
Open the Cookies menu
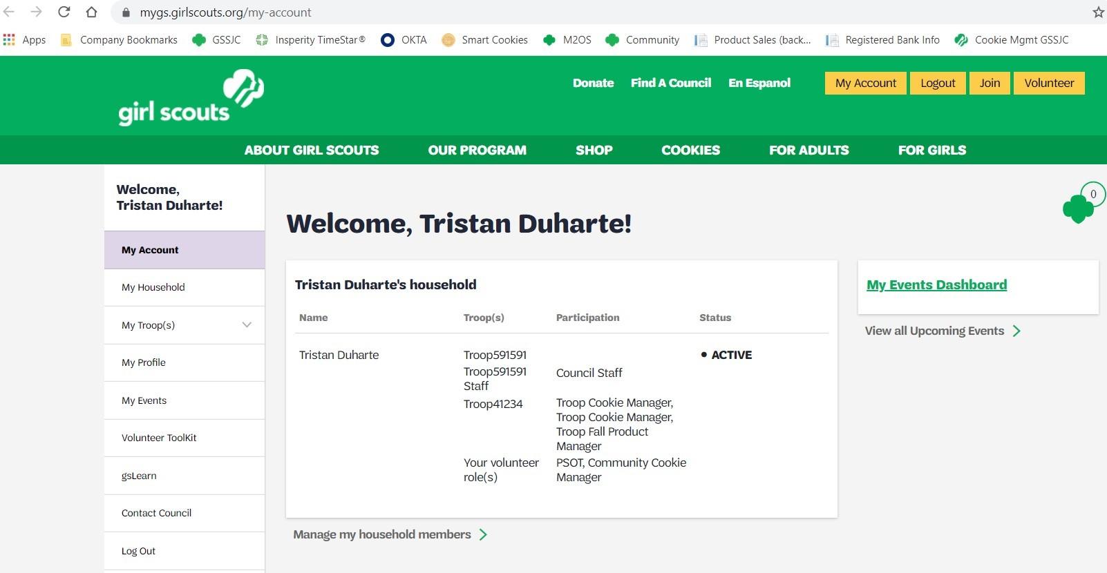[691, 150]
